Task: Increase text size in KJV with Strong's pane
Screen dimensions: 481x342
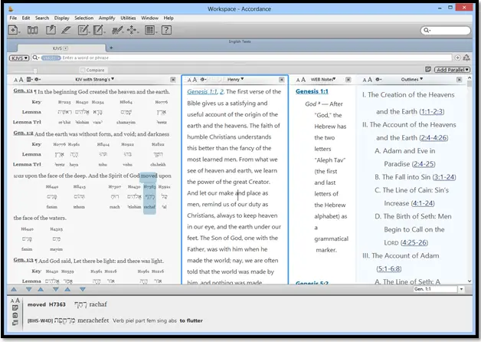Action: 21,80
